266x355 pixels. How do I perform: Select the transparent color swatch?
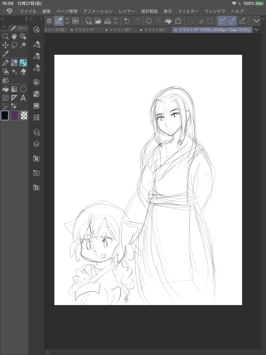(x=24, y=116)
